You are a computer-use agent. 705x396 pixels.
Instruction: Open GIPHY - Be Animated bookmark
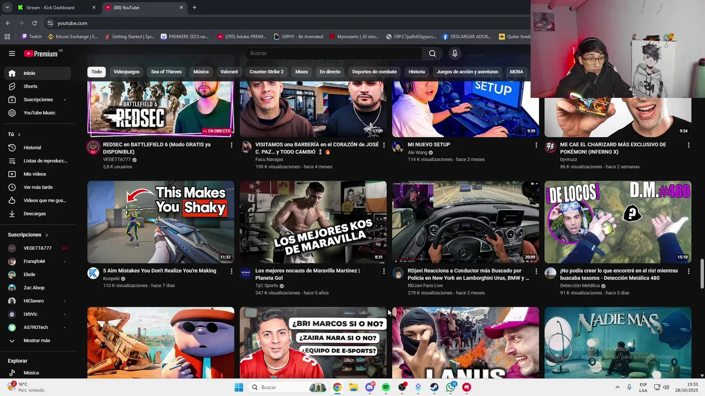click(298, 37)
